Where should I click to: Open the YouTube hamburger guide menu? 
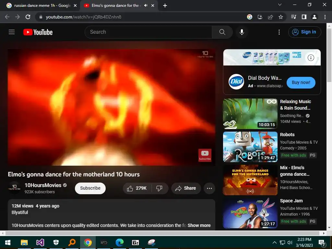point(12,32)
